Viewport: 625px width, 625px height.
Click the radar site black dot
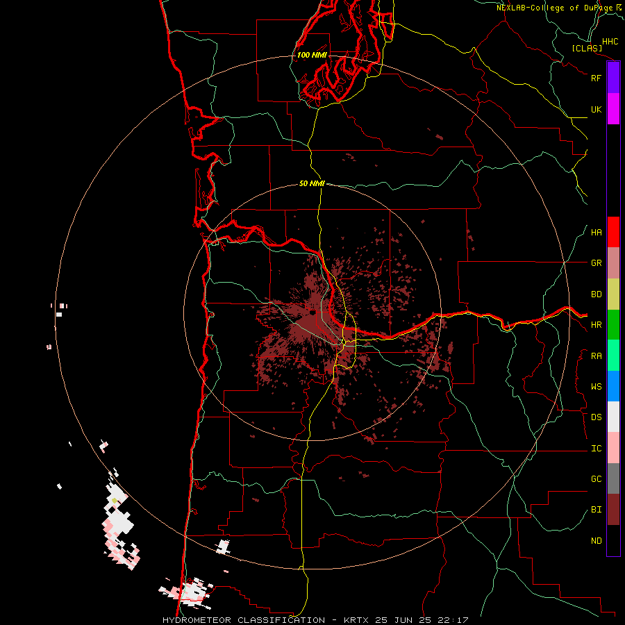312,313
